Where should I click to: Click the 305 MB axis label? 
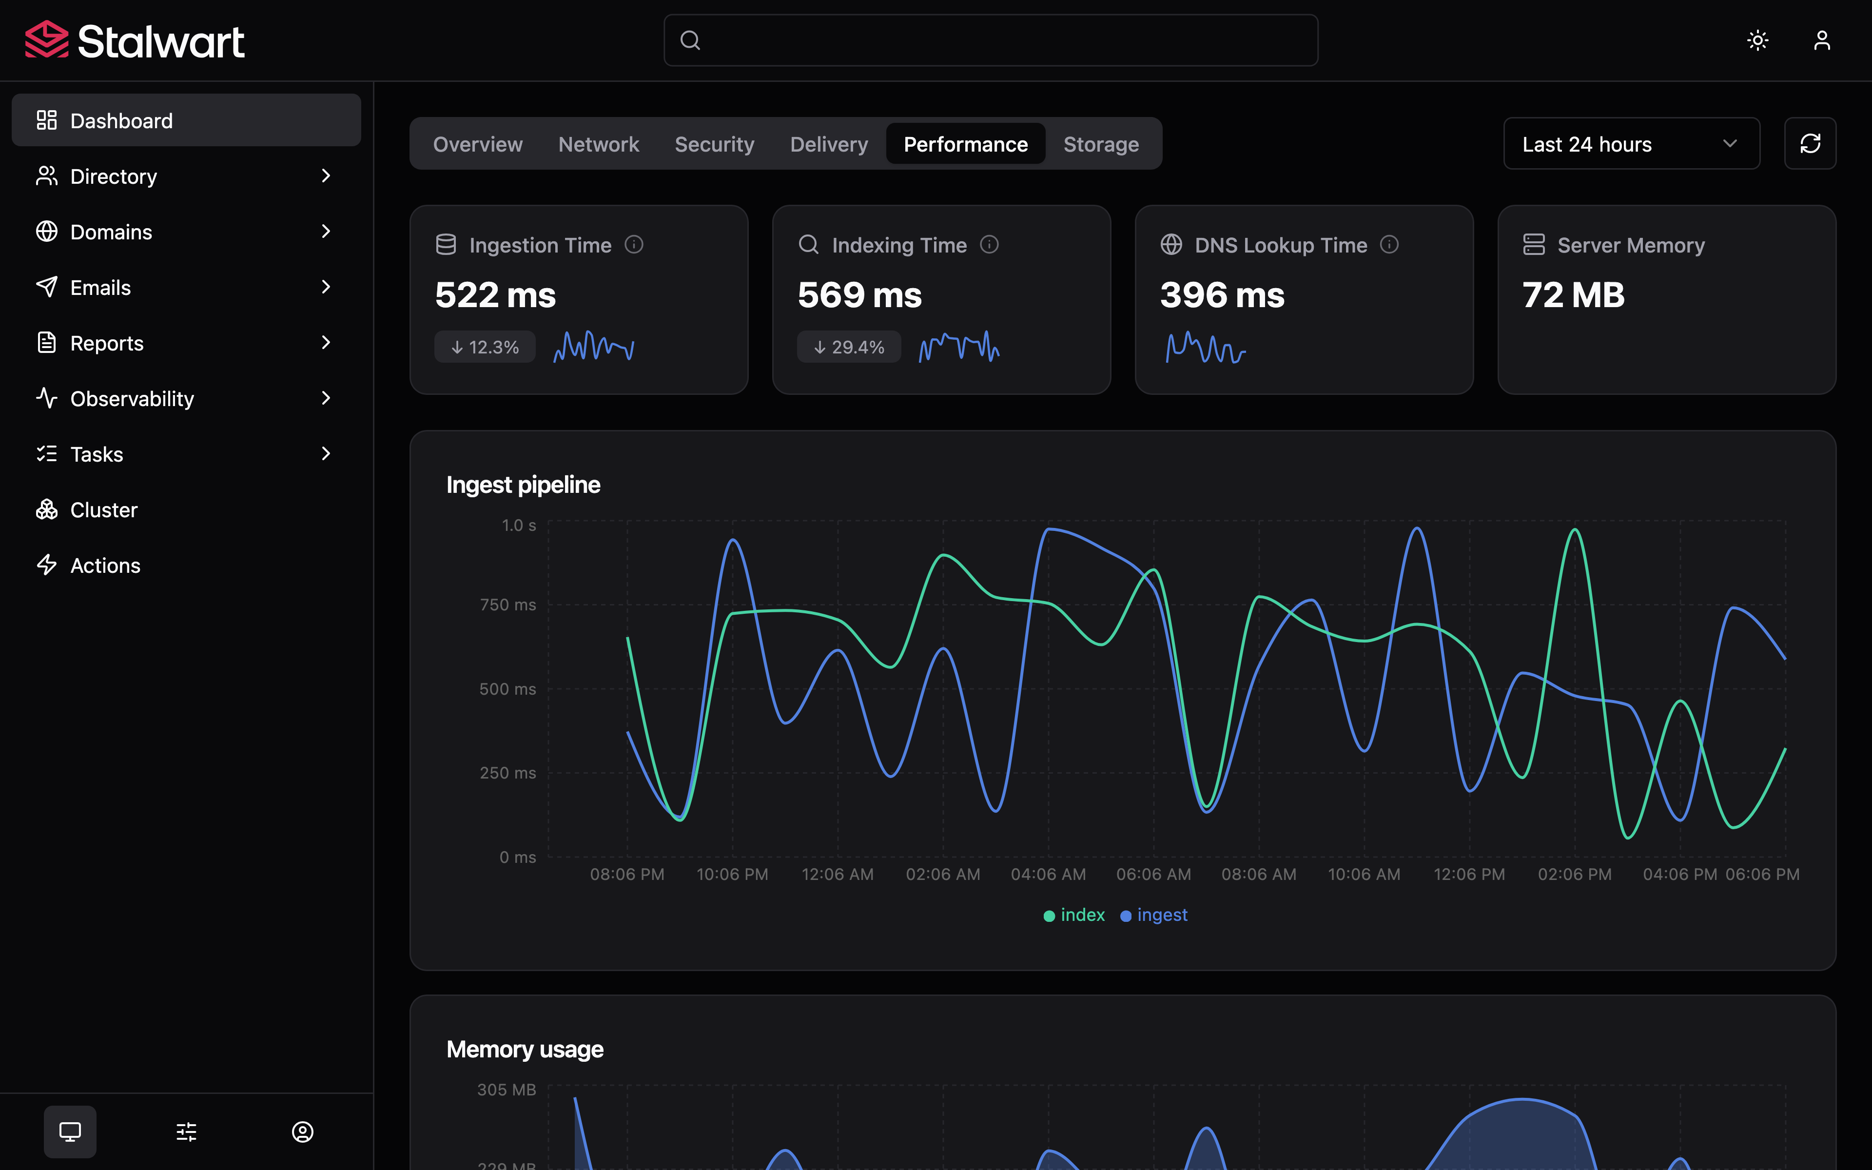pyautogui.click(x=506, y=1090)
